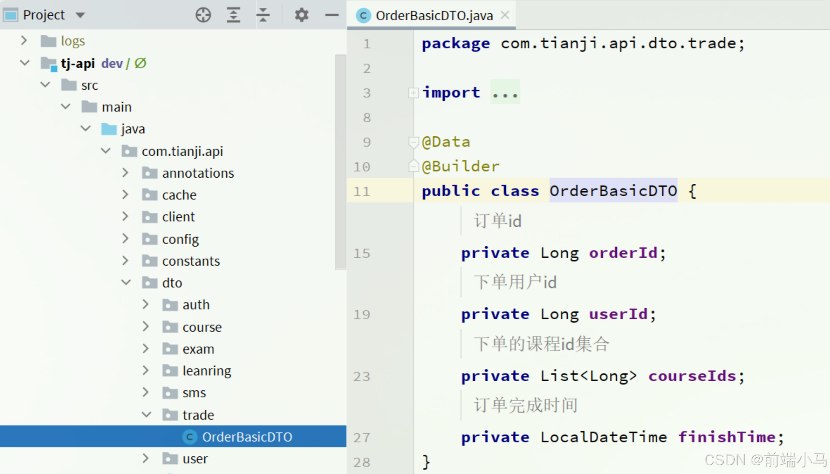
Task: Select the logs folder icon
Action: (x=48, y=41)
